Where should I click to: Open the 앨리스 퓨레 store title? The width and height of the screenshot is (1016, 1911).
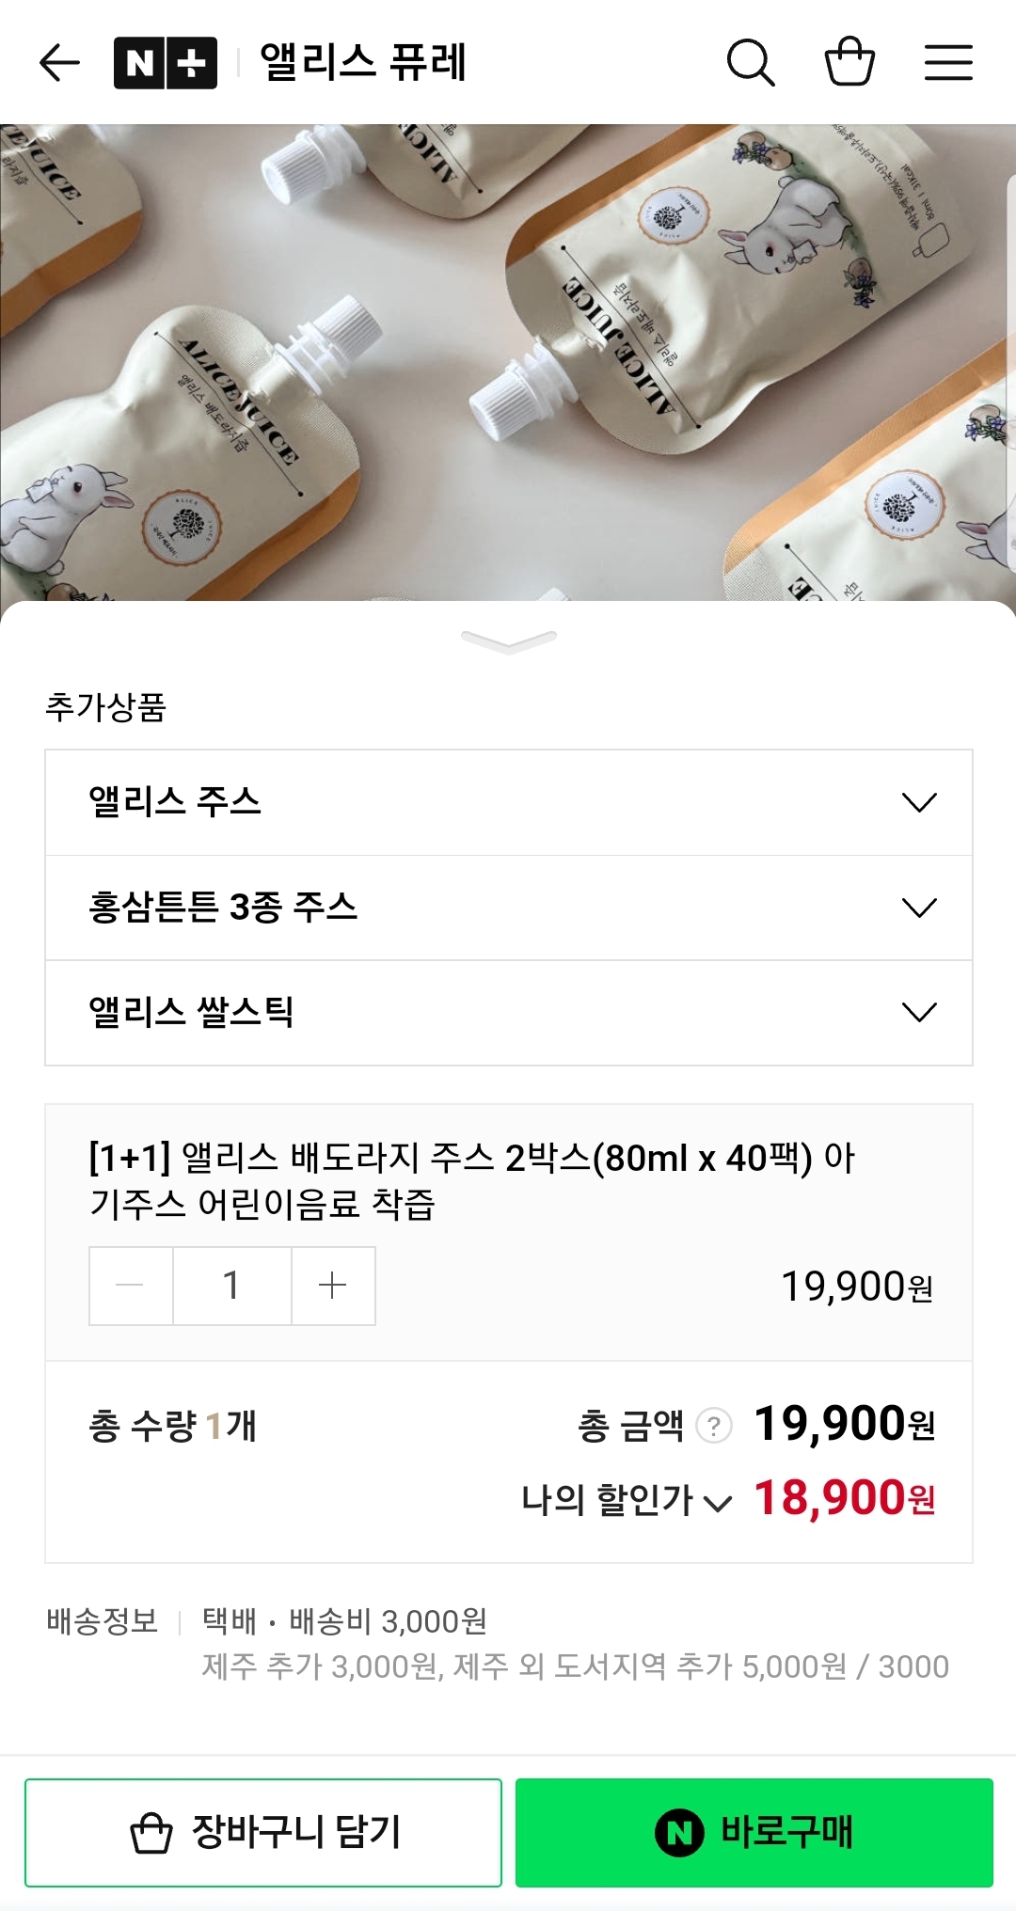pyautogui.click(x=363, y=63)
